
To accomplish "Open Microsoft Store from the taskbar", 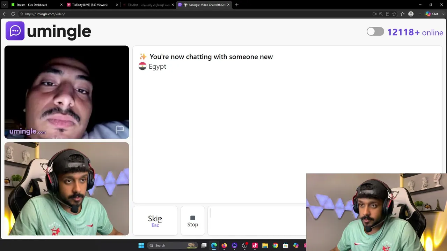I will (286, 245).
